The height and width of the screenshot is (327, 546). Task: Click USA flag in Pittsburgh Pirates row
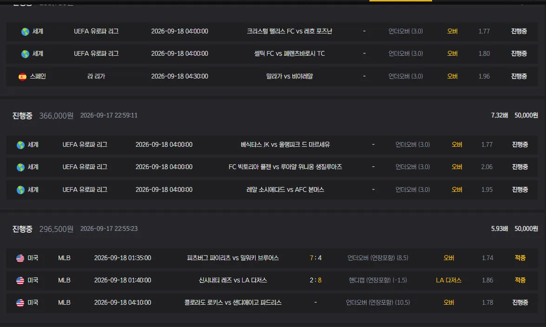tap(20, 258)
